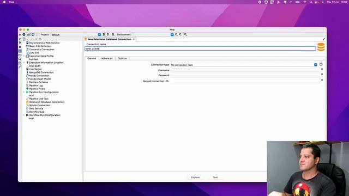Select the local-audit tree item
The width and height of the screenshot is (349, 196).
pyautogui.click(x=34, y=66)
